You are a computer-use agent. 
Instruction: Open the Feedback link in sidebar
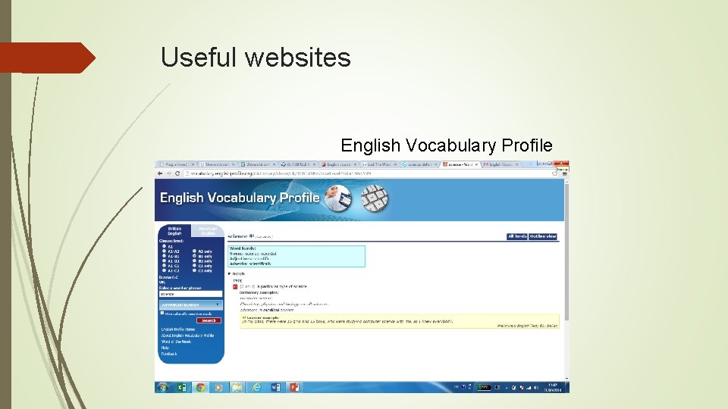169,354
